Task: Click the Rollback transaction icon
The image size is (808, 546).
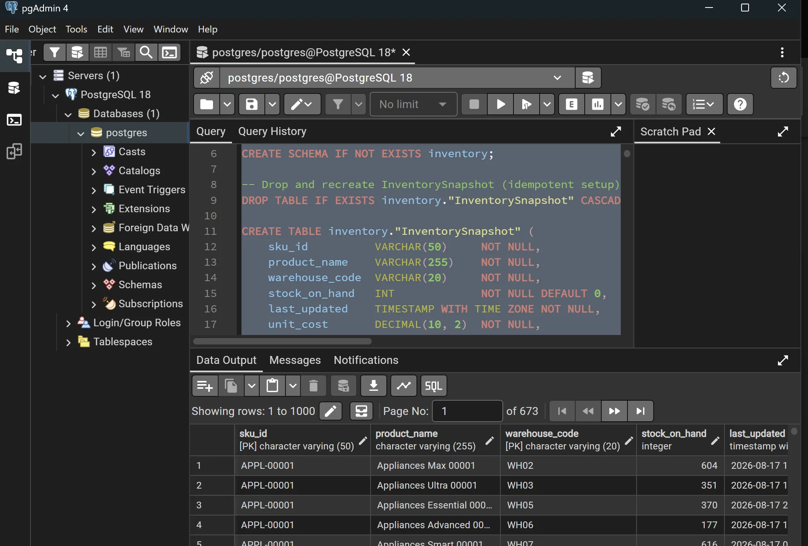Action: [x=669, y=105]
